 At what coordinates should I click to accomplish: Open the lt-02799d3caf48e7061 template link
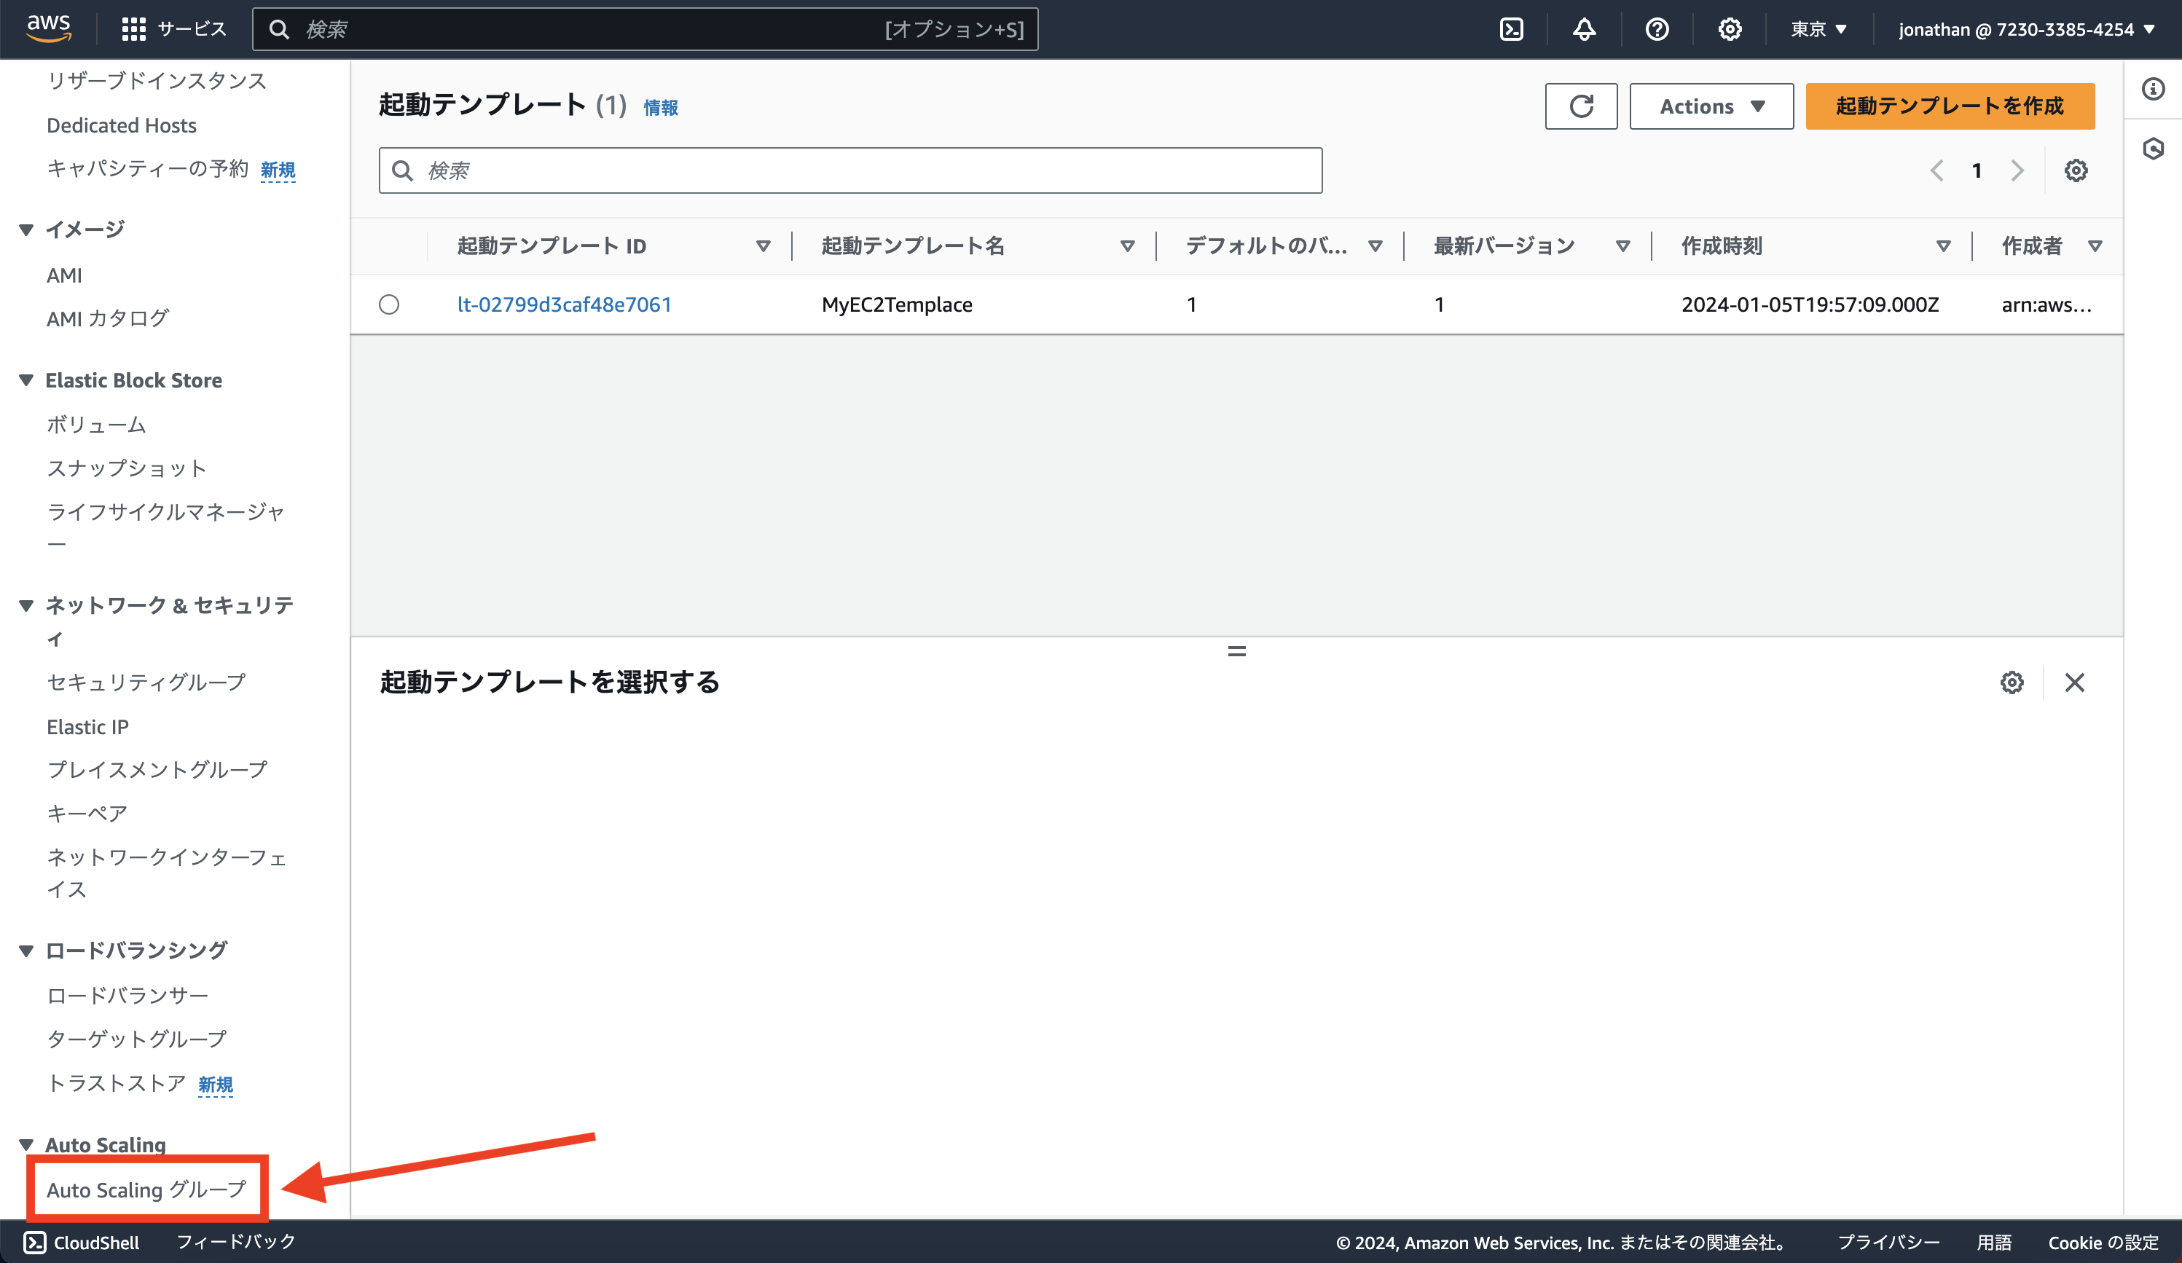tap(565, 304)
